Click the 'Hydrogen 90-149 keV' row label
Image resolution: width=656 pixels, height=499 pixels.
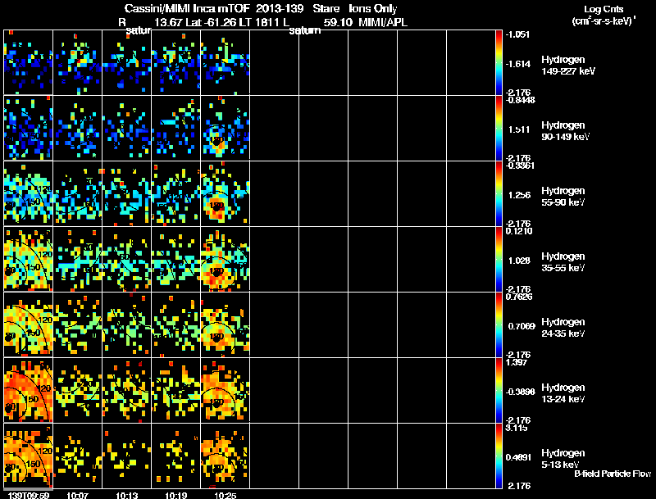(566, 131)
